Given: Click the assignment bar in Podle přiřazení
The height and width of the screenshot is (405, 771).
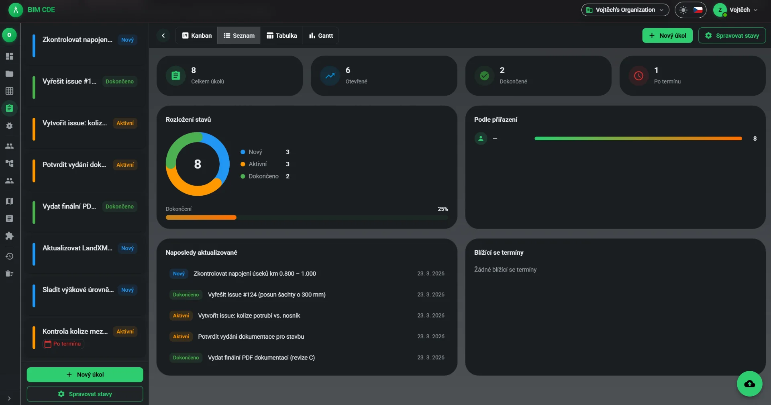Looking at the screenshot, I should [x=638, y=138].
